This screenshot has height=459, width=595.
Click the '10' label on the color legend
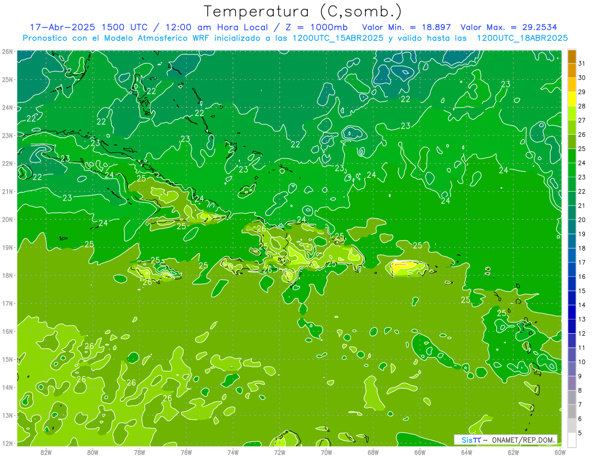582,362
